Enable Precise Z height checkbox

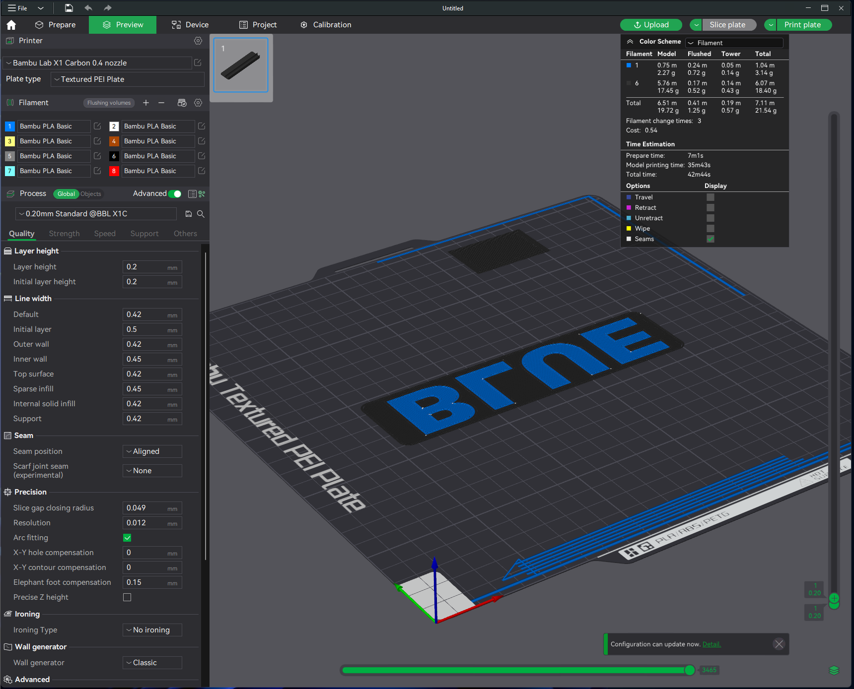(x=127, y=597)
